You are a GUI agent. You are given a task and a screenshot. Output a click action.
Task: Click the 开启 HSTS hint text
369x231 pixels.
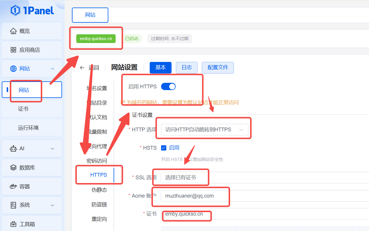[x=192, y=160]
